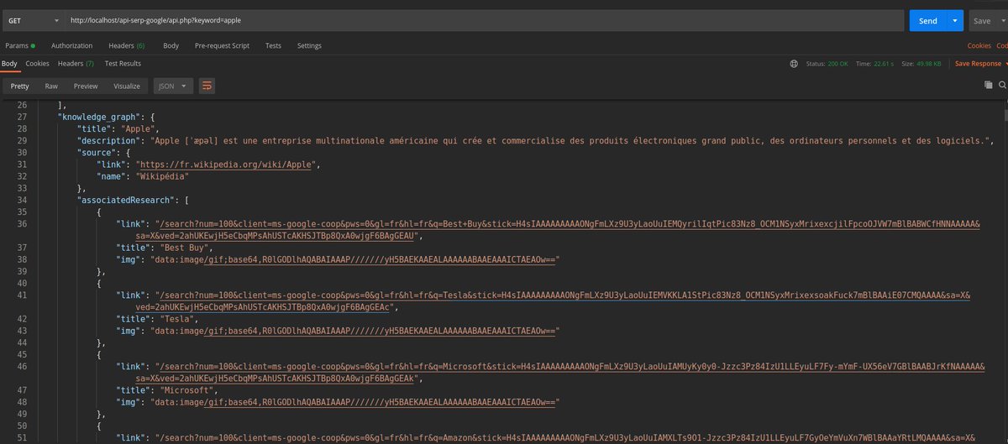Open the request Body tab next to Pre-request Script

click(x=171, y=45)
